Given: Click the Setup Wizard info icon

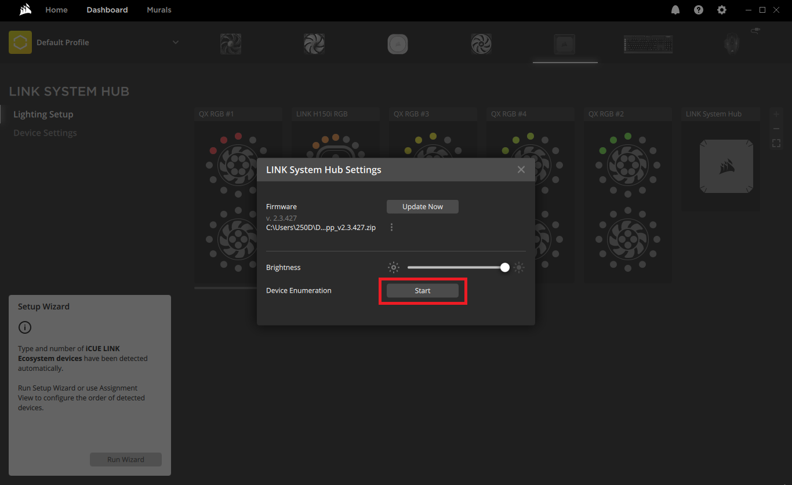Looking at the screenshot, I should pyautogui.click(x=24, y=327).
